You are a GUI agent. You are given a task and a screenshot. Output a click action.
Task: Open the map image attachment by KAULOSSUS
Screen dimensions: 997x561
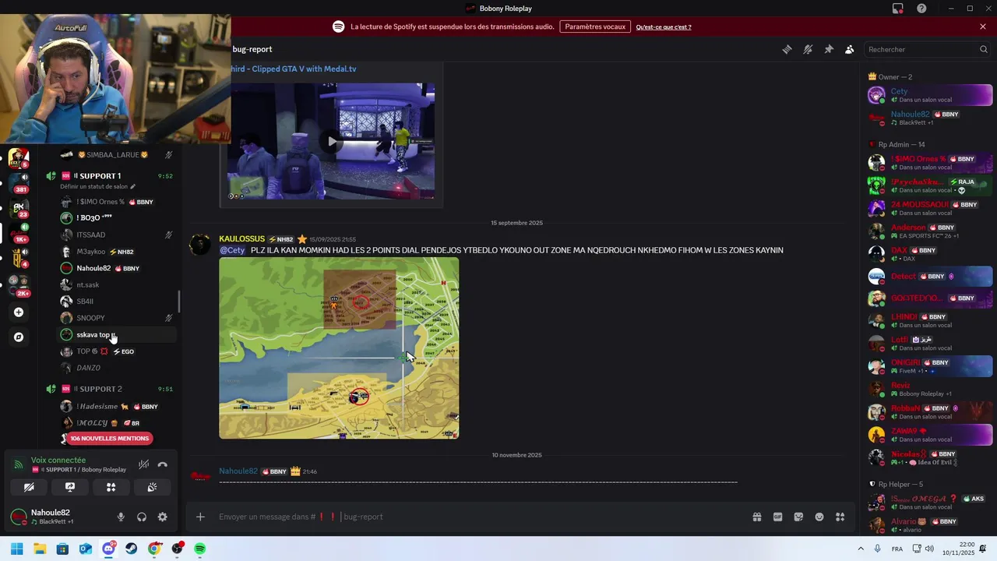339,348
